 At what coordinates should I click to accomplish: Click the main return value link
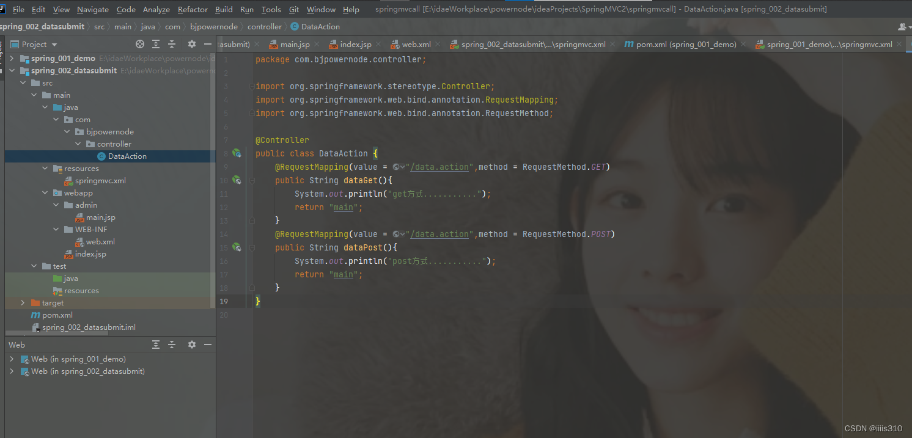[343, 207]
